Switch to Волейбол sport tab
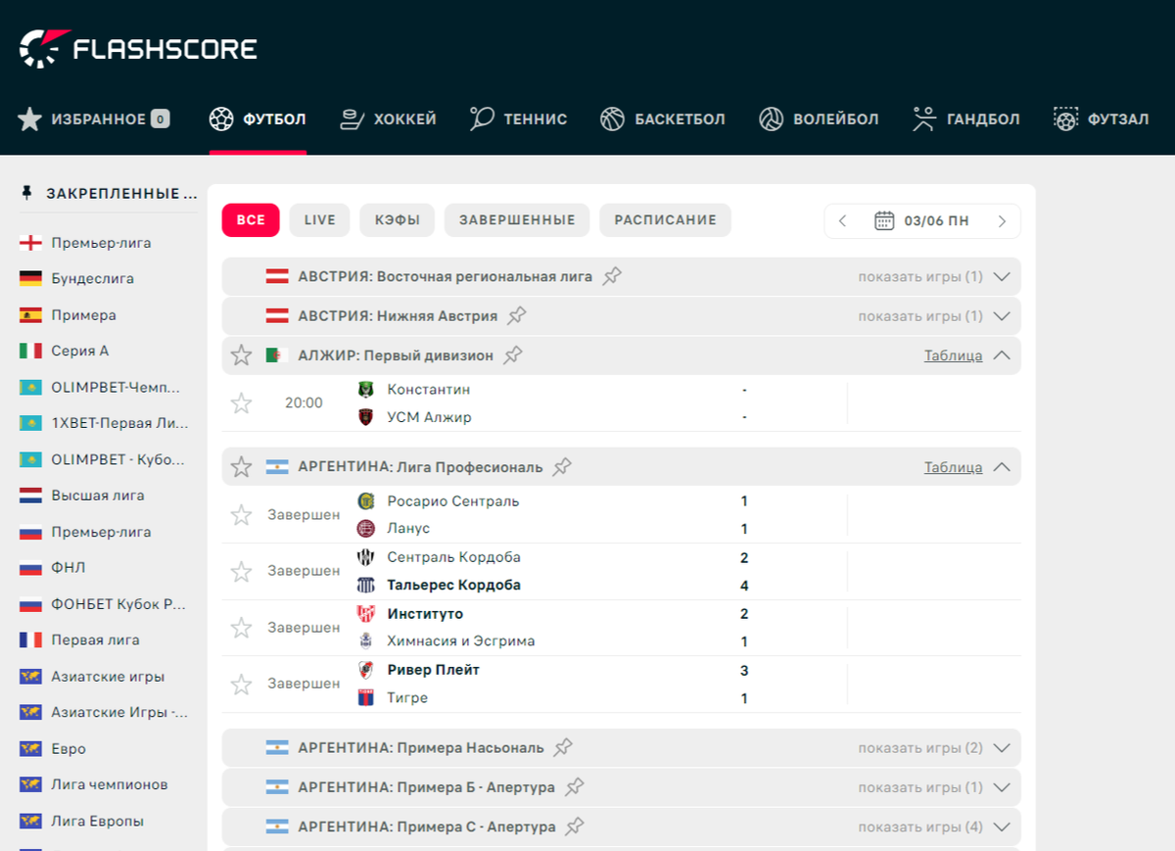The image size is (1175, 851). pos(819,119)
